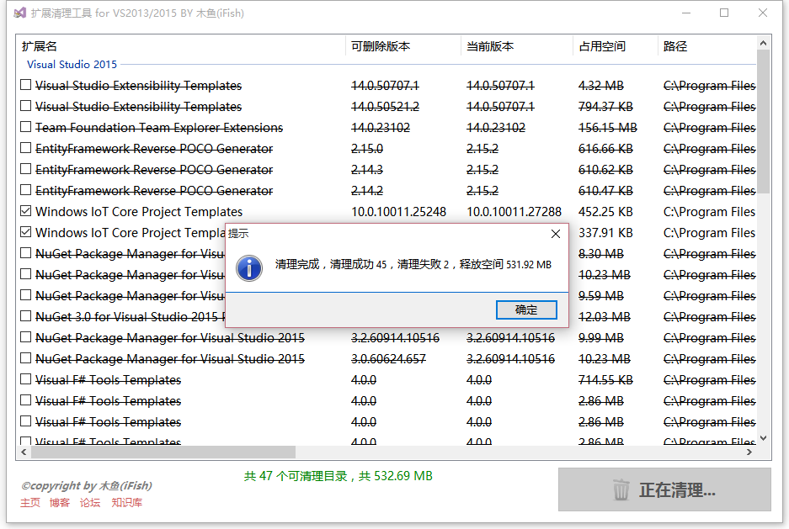Close the 提示 prompt dialog
Screen dimensions: 789x529
point(555,234)
